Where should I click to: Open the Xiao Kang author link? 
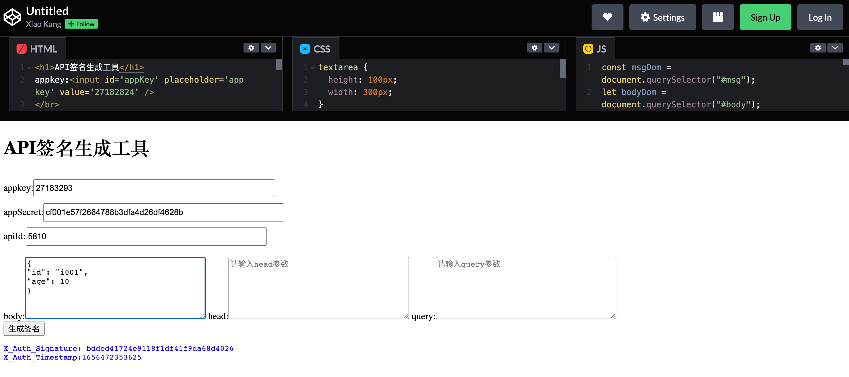43,24
